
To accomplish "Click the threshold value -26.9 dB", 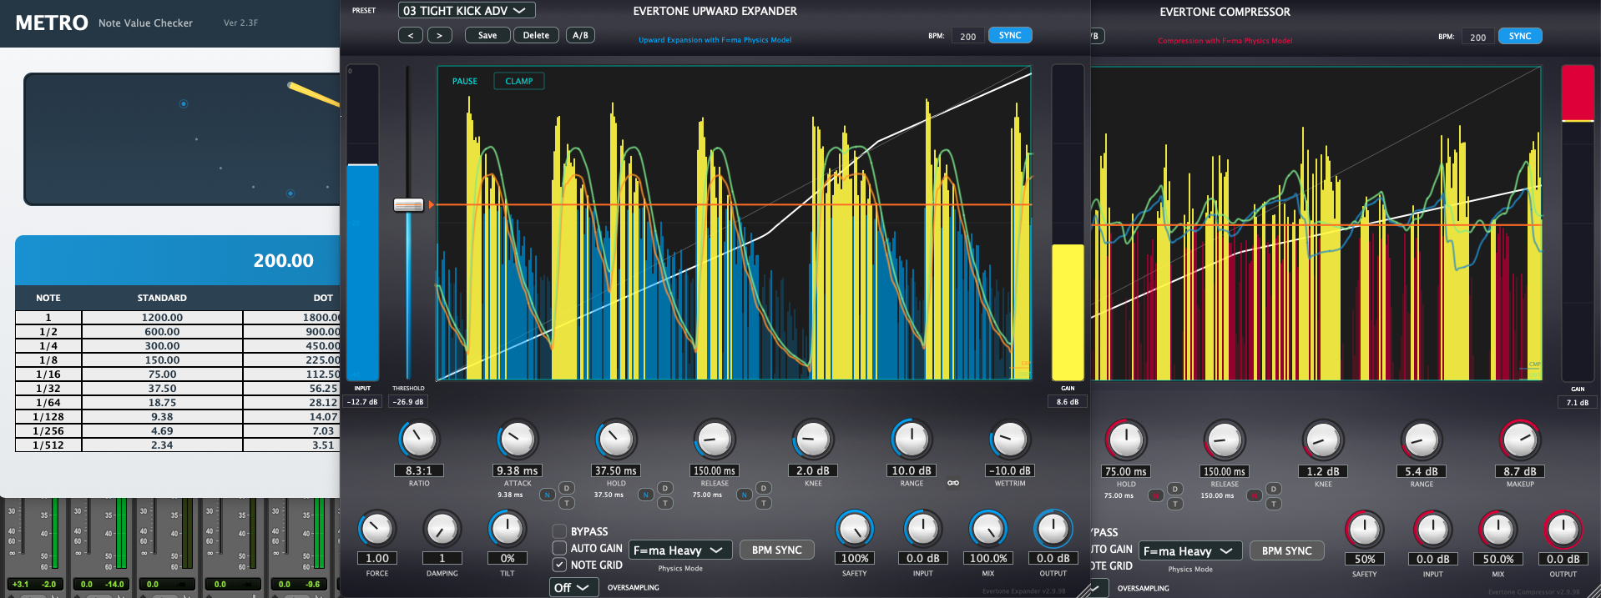I will [x=409, y=401].
